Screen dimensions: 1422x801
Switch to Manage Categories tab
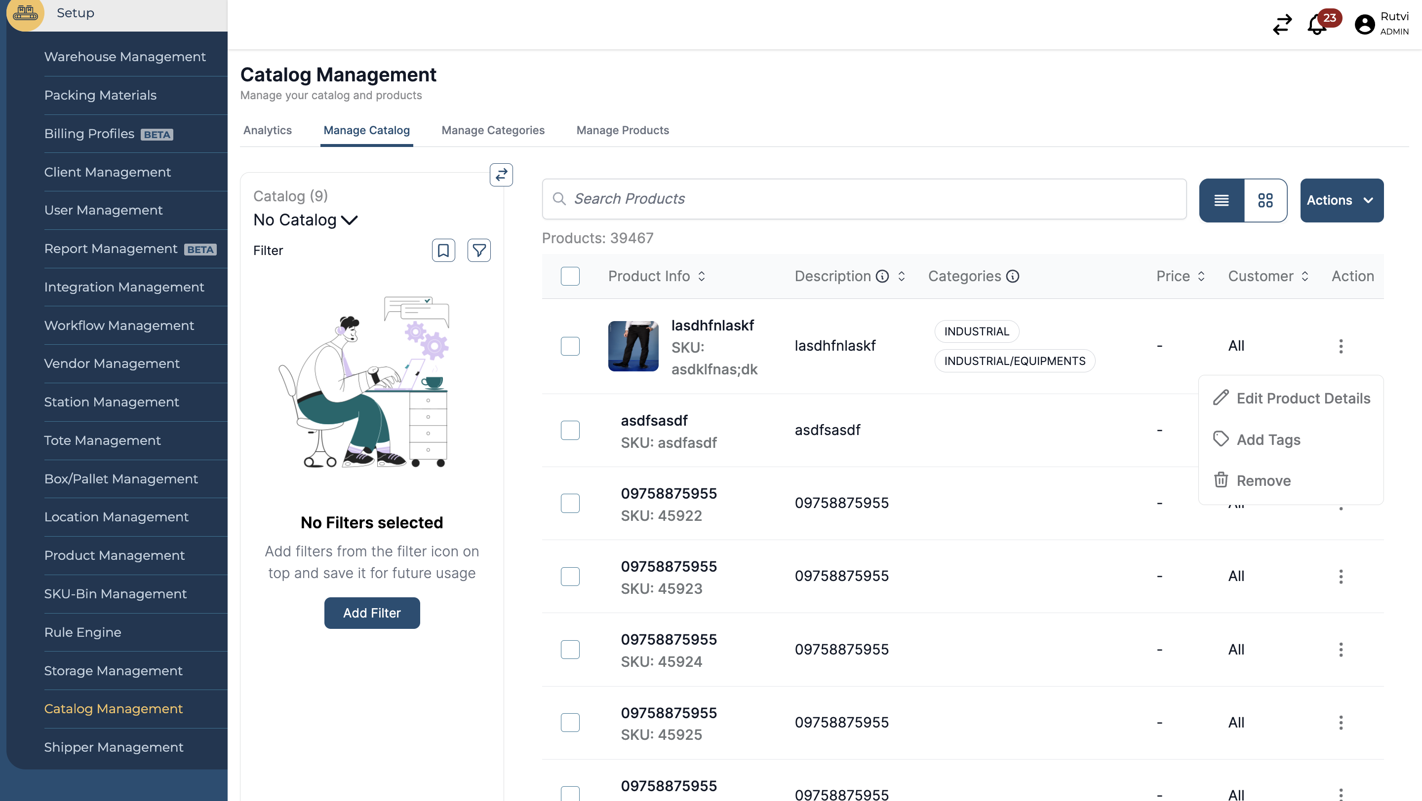[x=492, y=130]
